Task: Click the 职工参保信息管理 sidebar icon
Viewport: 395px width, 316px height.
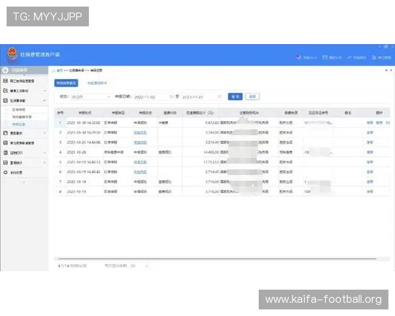Action: tap(5, 81)
